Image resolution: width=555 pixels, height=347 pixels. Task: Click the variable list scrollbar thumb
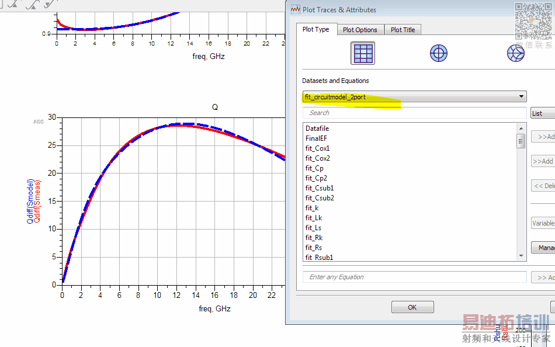(521, 141)
